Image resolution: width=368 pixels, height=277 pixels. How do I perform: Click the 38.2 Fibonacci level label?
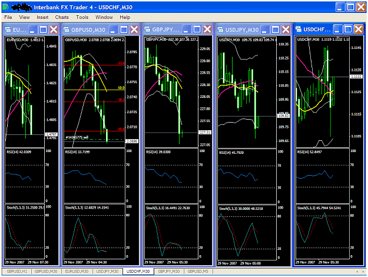[121, 100]
